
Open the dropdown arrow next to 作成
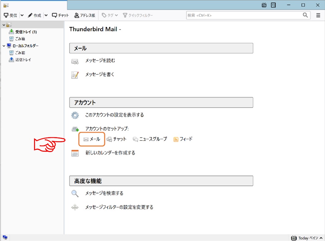point(46,15)
